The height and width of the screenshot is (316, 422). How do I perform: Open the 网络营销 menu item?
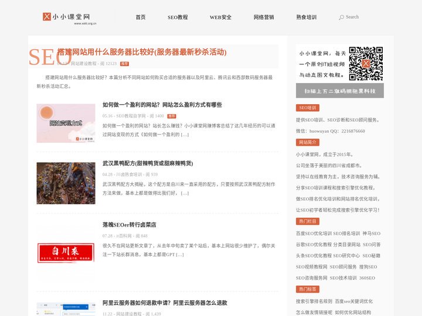point(264,17)
